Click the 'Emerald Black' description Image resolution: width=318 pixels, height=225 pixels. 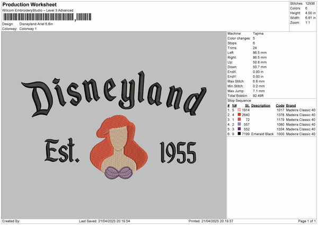click(262, 134)
